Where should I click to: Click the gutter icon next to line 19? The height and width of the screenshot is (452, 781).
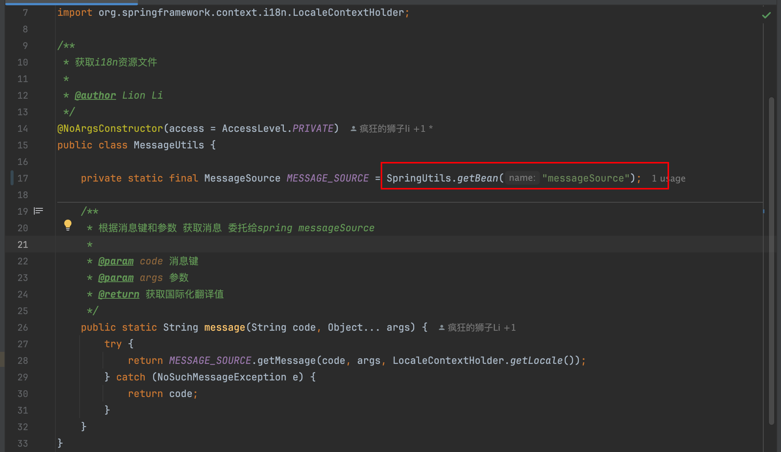(x=38, y=211)
